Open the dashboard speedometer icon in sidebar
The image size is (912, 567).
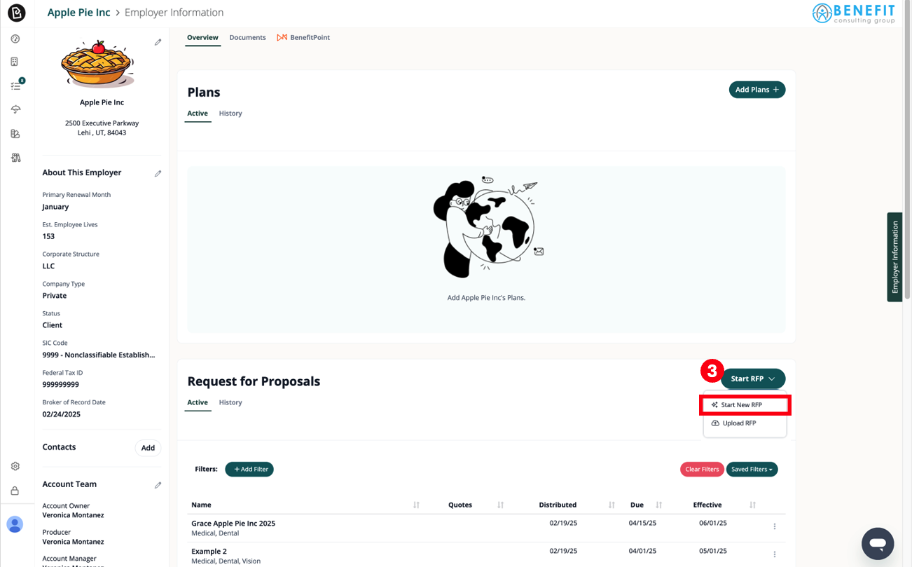tap(15, 39)
